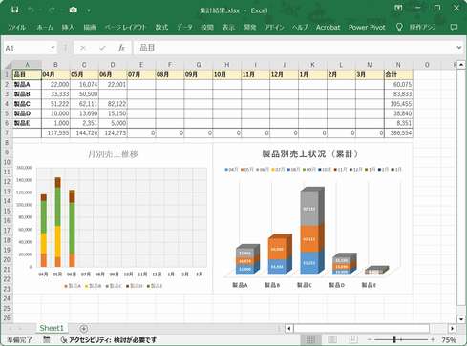Click the ribbon display options icon
Image resolution: width=467 pixels, height=346 pixels.
pyautogui.click(x=398, y=8)
